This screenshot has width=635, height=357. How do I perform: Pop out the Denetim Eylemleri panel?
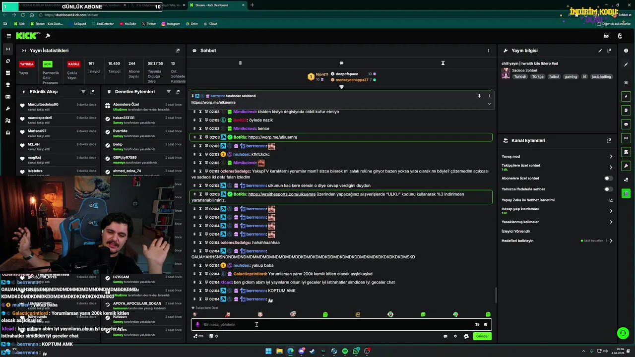pos(178,92)
